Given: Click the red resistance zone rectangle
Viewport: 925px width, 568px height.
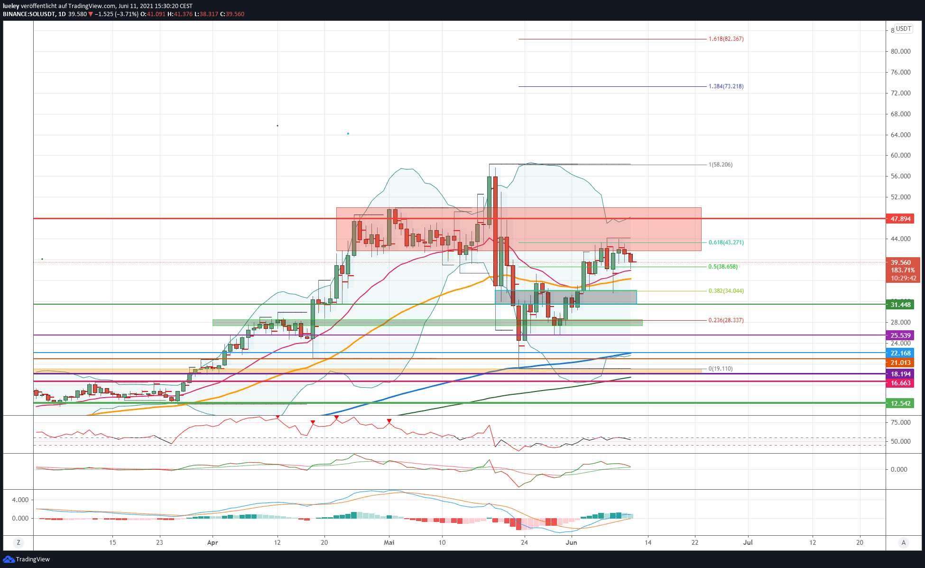Looking at the screenshot, I should tap(518, 229).
